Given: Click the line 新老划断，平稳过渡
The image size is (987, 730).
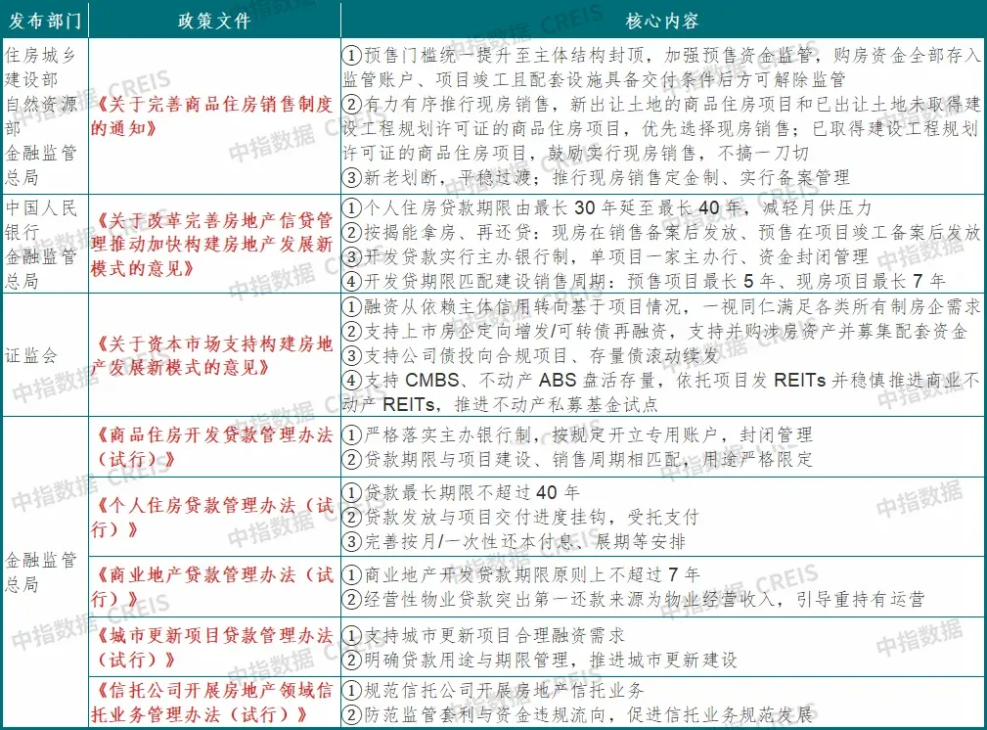Looking at the screenshot, I should [596, 178].
